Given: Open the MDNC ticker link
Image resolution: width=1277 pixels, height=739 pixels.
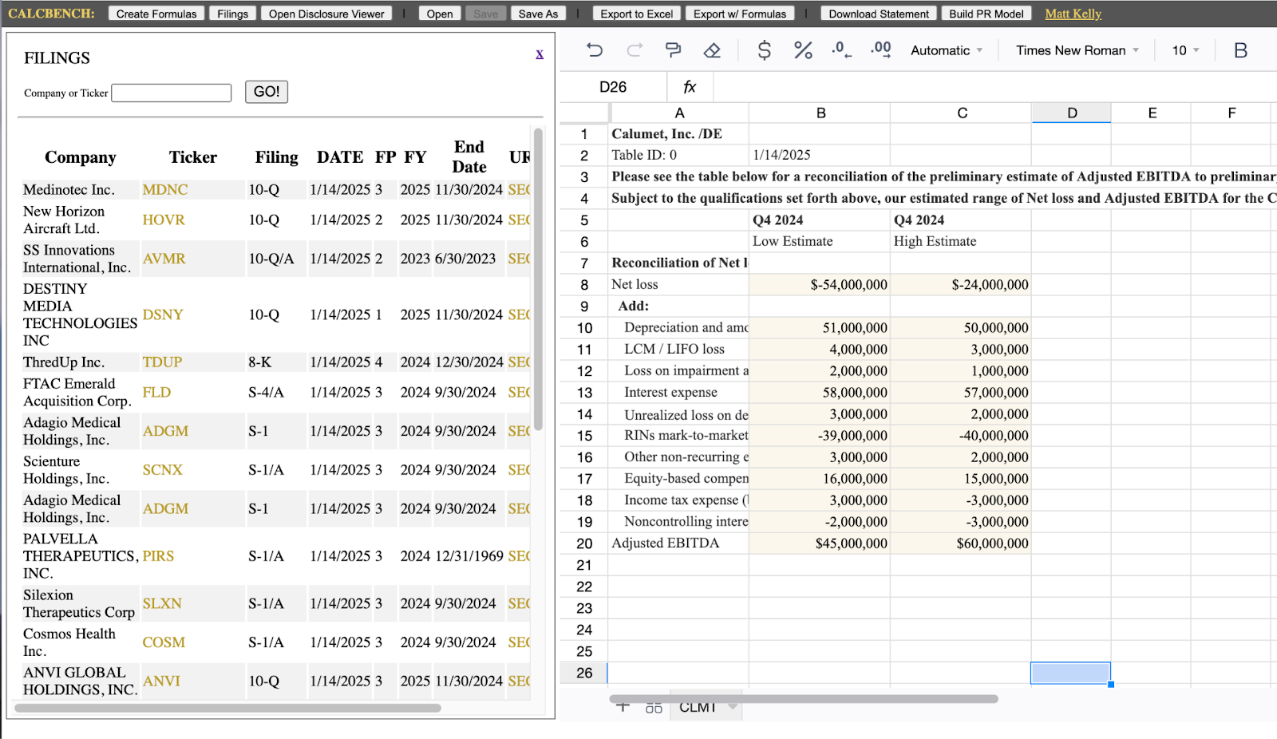Looking at the screenshot, I should pos(165,190).
